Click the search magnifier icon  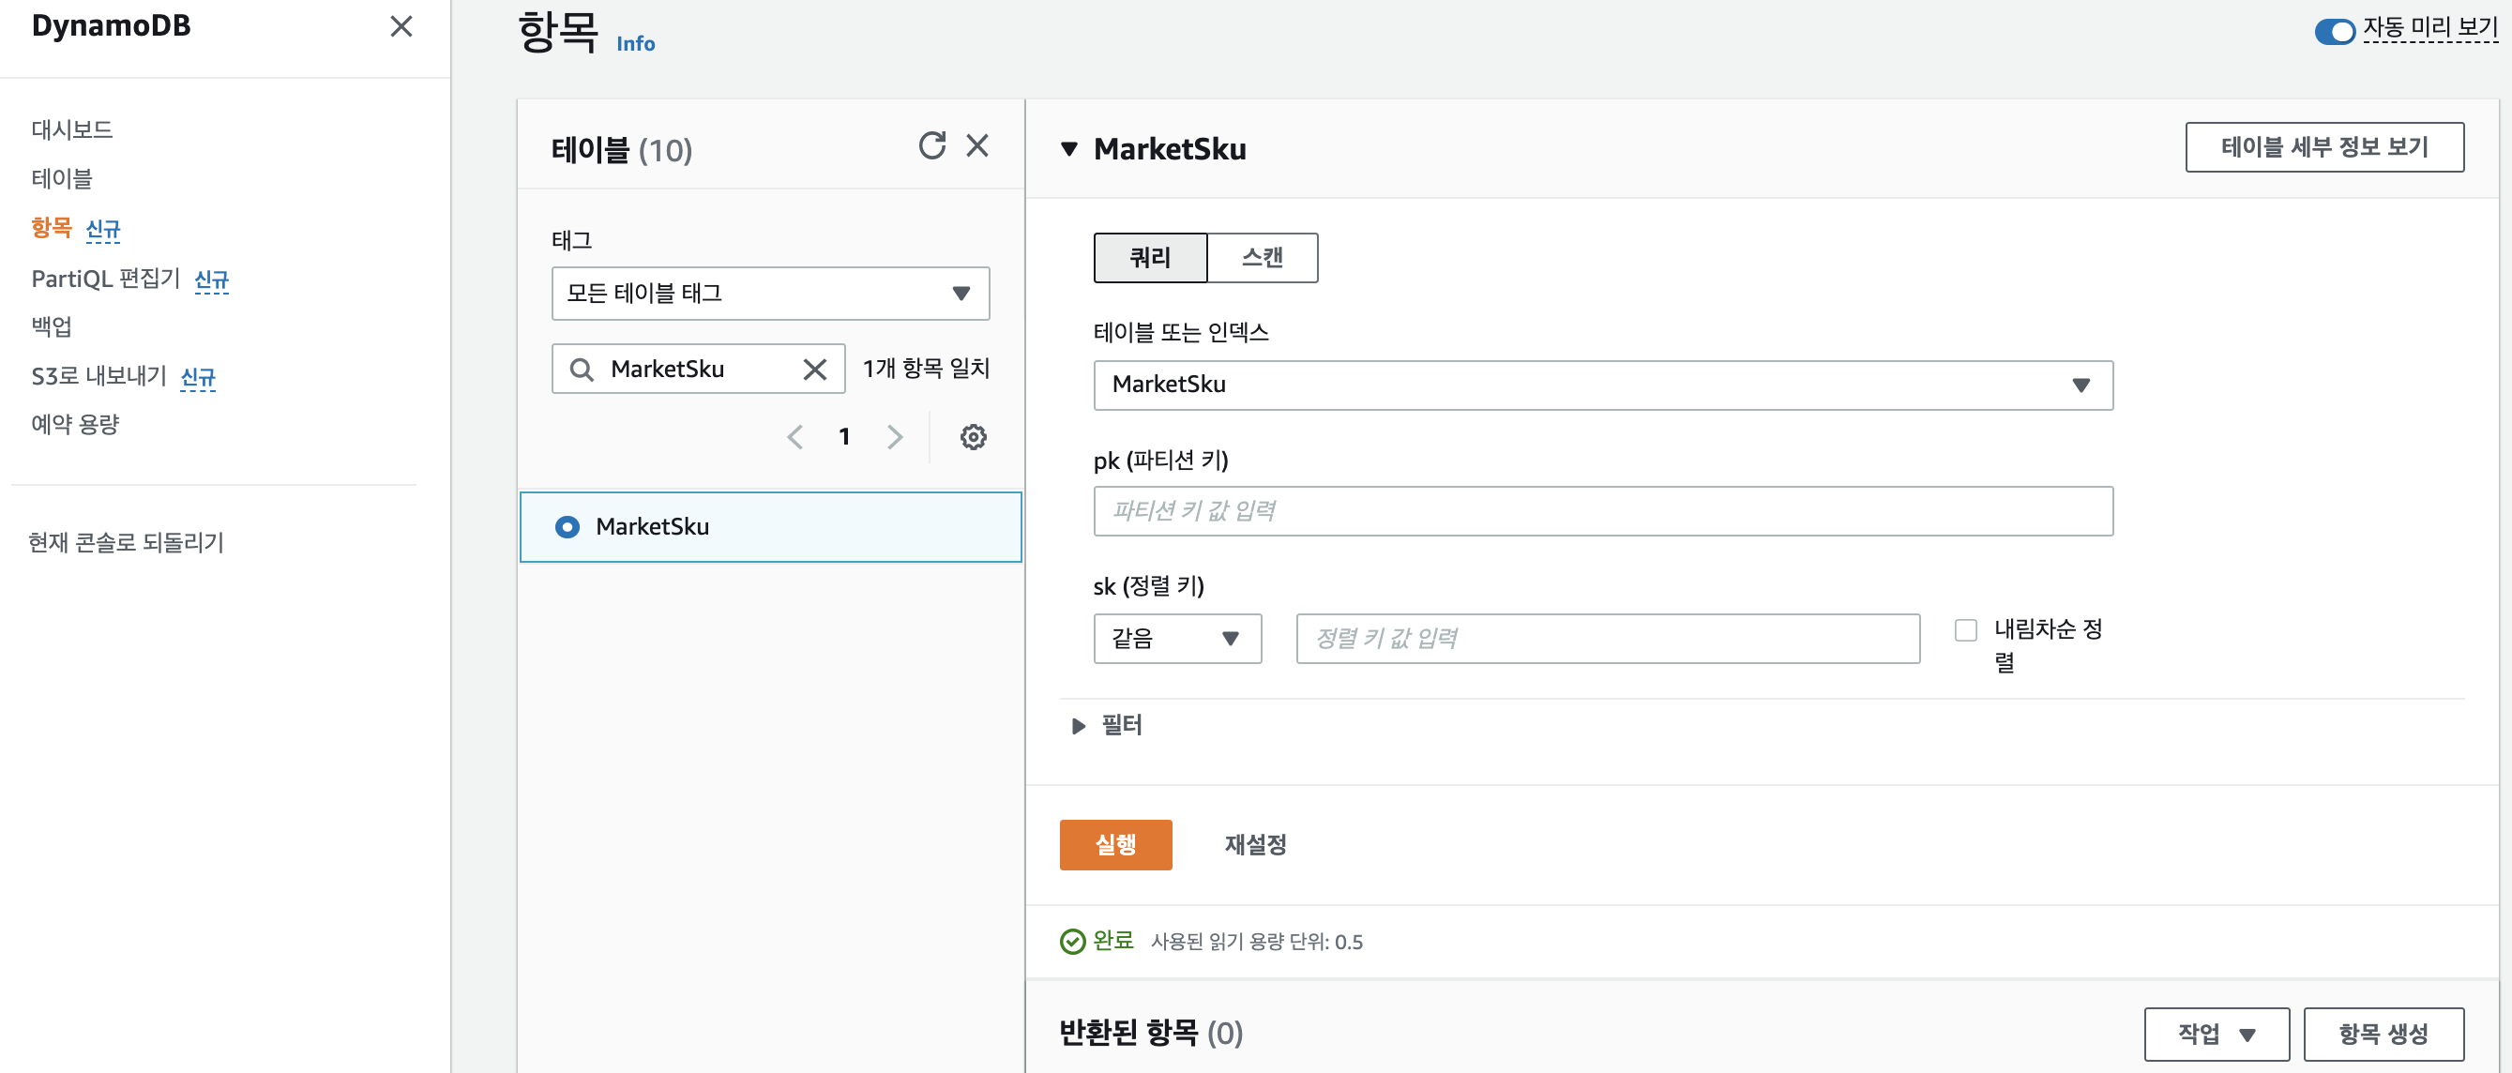point(583,370)
